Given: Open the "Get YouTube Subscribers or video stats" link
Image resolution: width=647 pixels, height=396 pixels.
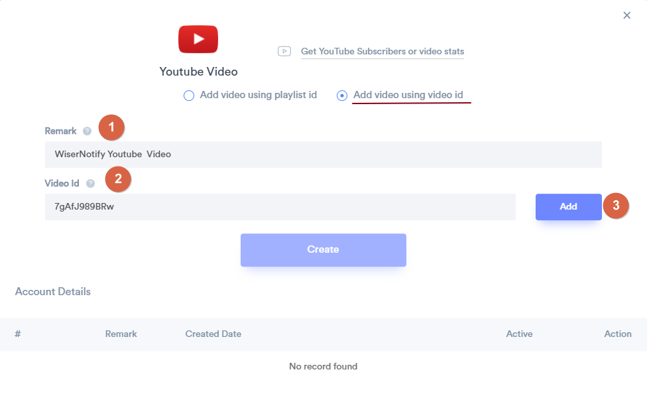Looking at the screenshot, I should (382, 51).
